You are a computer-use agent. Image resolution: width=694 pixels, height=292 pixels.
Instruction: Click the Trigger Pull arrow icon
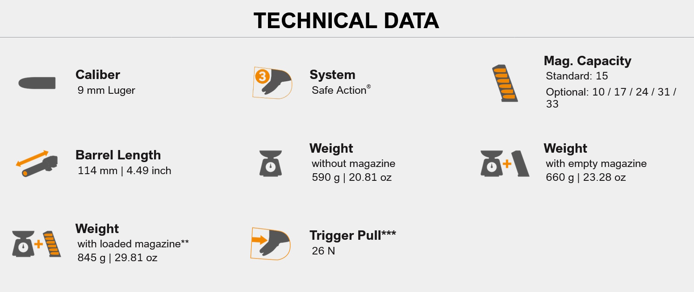click(x=270, y=243)
